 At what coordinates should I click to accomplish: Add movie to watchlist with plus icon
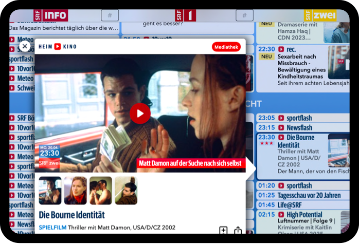point(223,231)
